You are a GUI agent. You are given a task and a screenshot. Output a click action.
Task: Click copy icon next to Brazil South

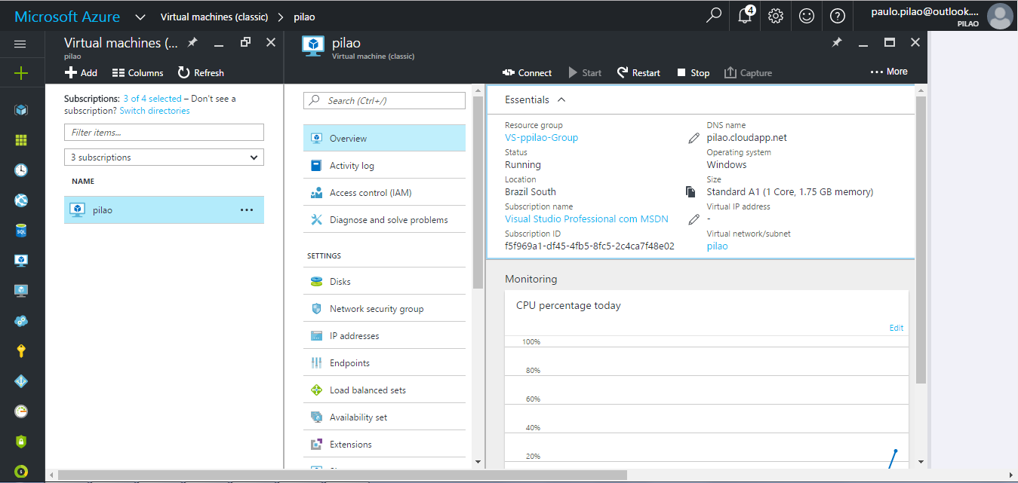tap(690, 192)
